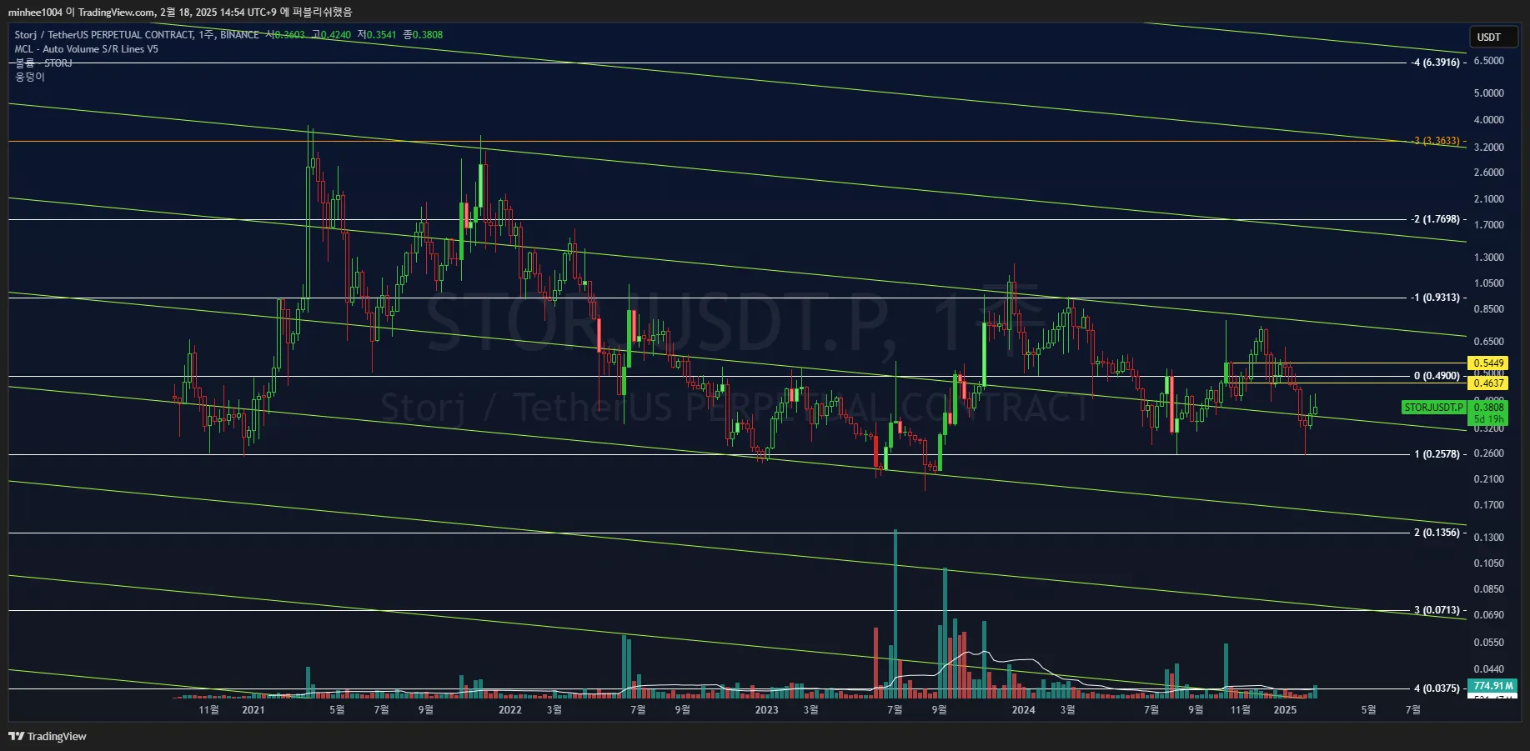Click the low value 0.3541 in header
This screenshot has width=1530, height=751.
pos(381,35)
